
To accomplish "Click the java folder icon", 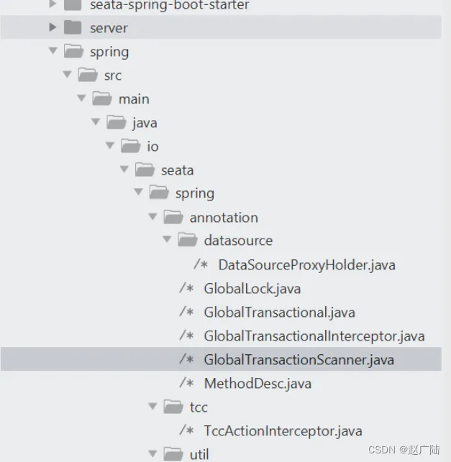I will (117, 122).
